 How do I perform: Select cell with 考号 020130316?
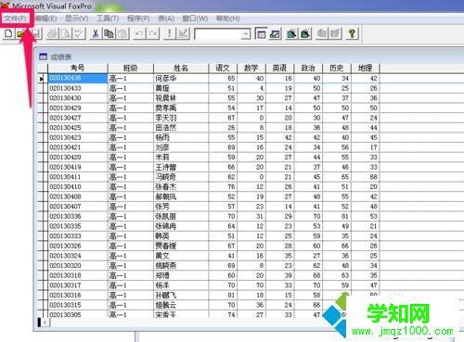pyautogui.click(x=78, y=296)
